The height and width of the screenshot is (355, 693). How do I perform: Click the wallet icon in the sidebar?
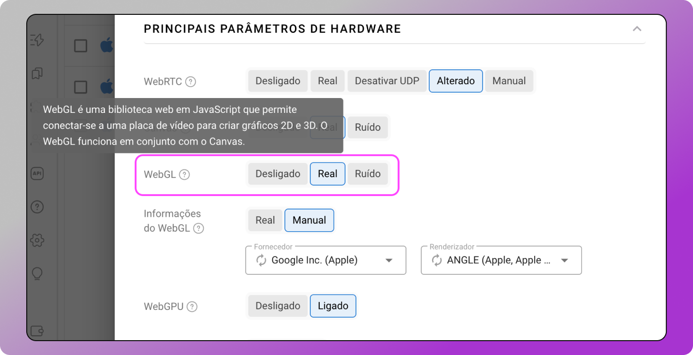click(x=37, y=330)
